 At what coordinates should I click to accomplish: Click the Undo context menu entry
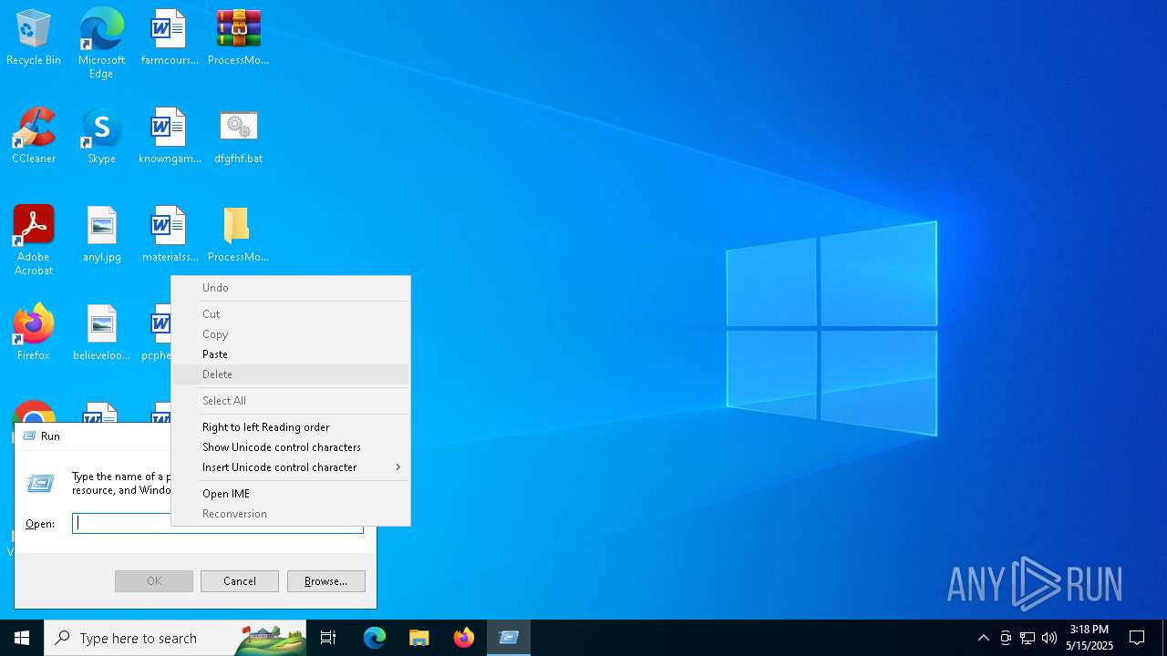(291, 288)
